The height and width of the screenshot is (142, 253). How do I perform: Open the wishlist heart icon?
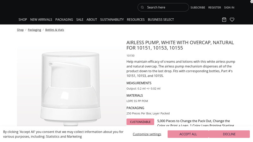point(232,20)
